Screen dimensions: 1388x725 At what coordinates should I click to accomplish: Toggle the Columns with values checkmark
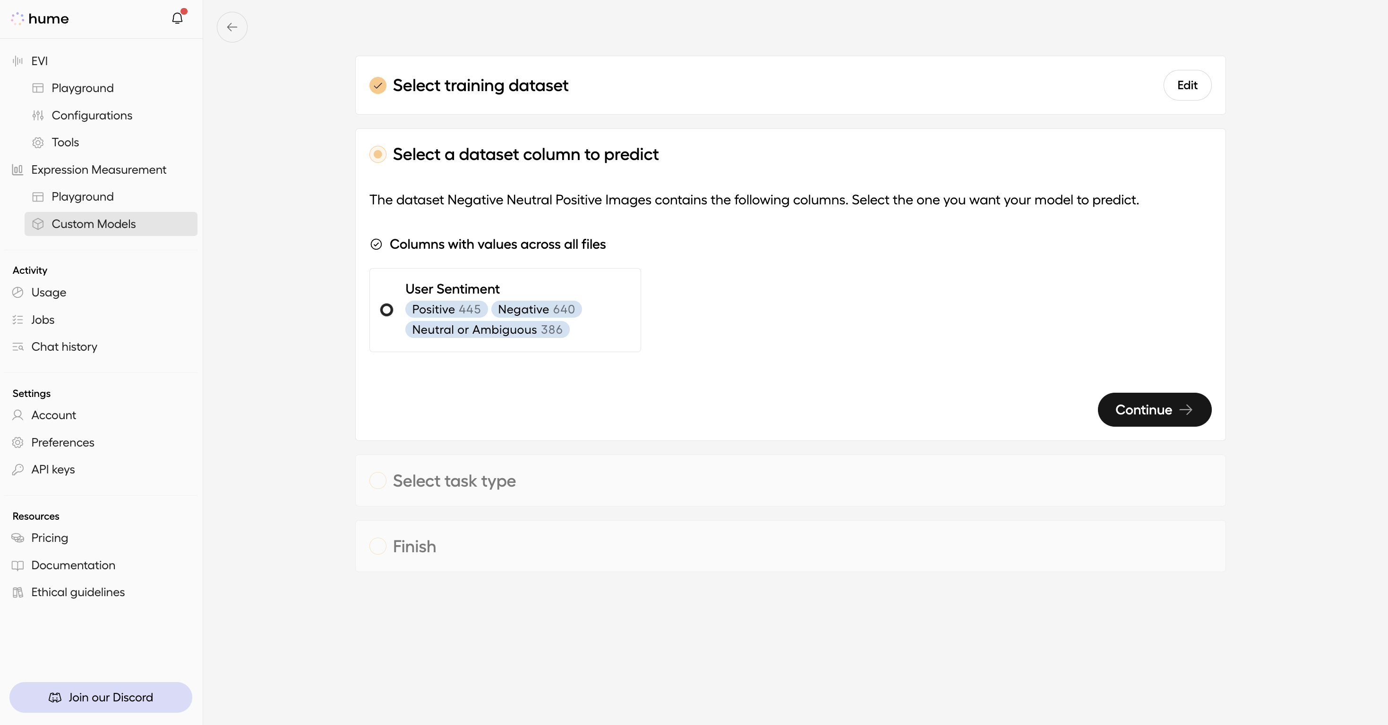pyautogui.click(x=376, y=244)
